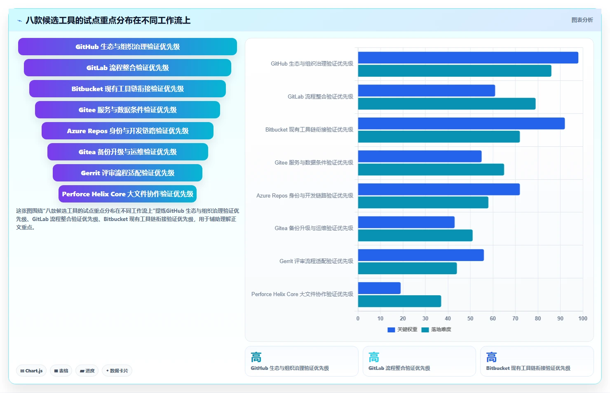Image resolution: width=610 pixels, height=393 pixels.
Task: Select the GitHub 生态与组织治理验证优先级 funnel bar
Action: click(x=127, y=47)
